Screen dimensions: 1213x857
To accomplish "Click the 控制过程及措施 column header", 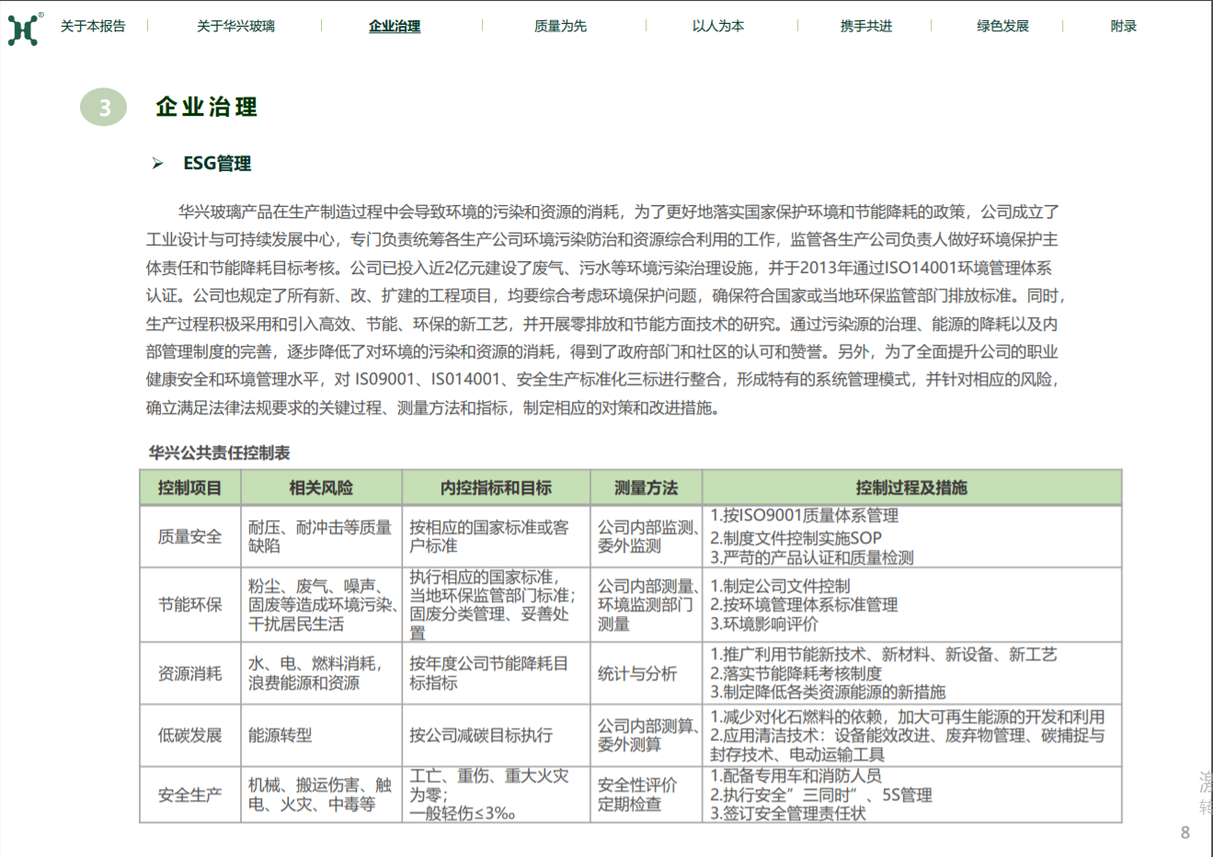I will tap(911, 487).
